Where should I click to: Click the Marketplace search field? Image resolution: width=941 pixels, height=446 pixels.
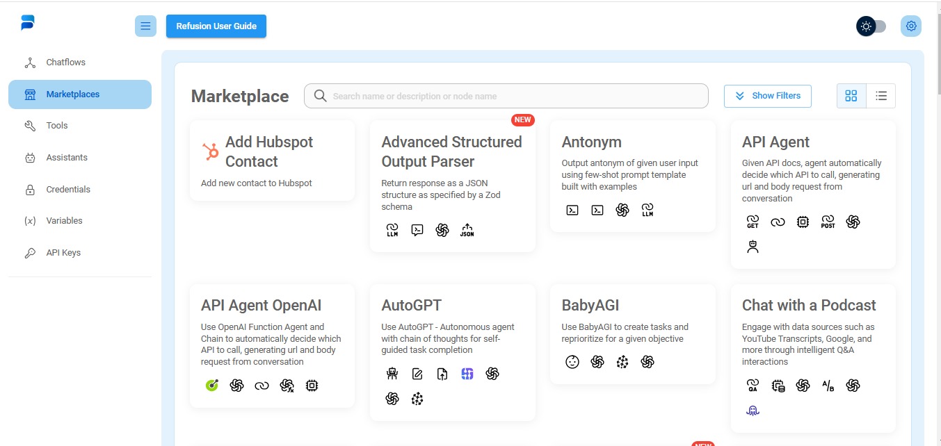point(515,96)
